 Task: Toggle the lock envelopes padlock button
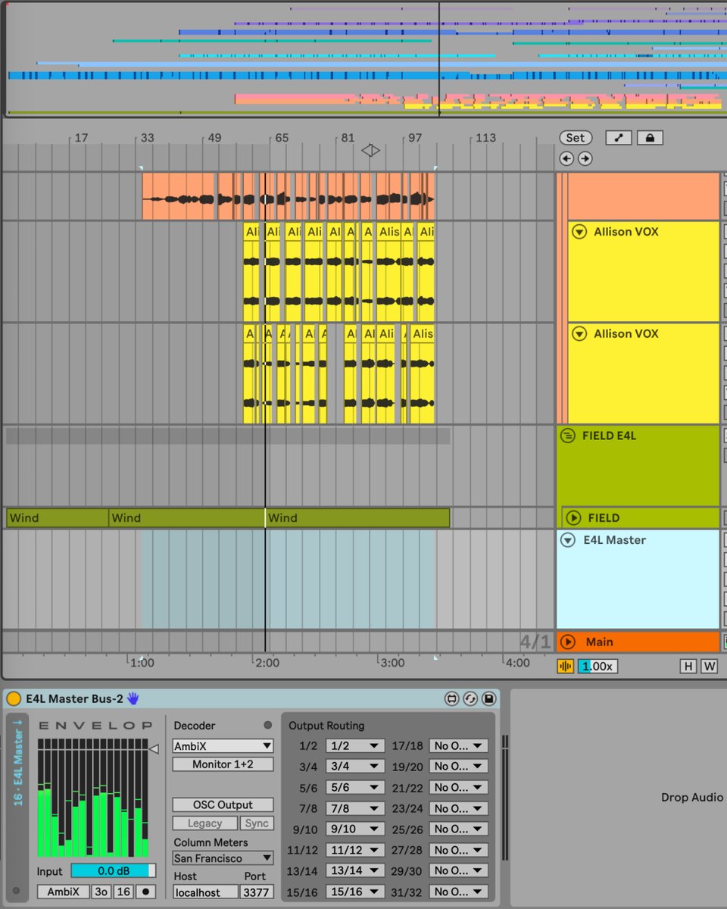pos(650,138)
